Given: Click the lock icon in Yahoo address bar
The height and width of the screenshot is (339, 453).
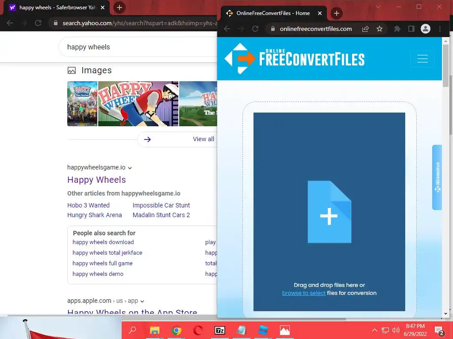Looking at the screenshot, I should (x=55, y=23).
